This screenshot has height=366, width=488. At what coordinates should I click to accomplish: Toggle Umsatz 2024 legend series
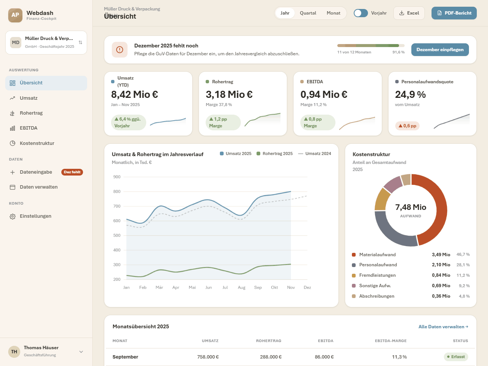[314, 153]
